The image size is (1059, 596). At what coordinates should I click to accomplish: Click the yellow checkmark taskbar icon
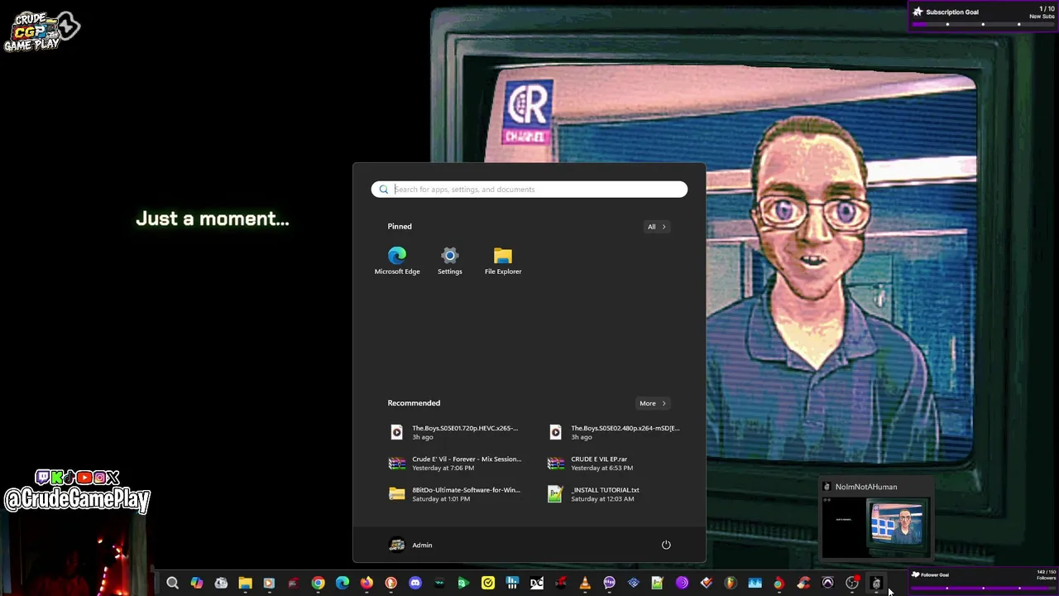pyautogui.click(x=488, y=584)
